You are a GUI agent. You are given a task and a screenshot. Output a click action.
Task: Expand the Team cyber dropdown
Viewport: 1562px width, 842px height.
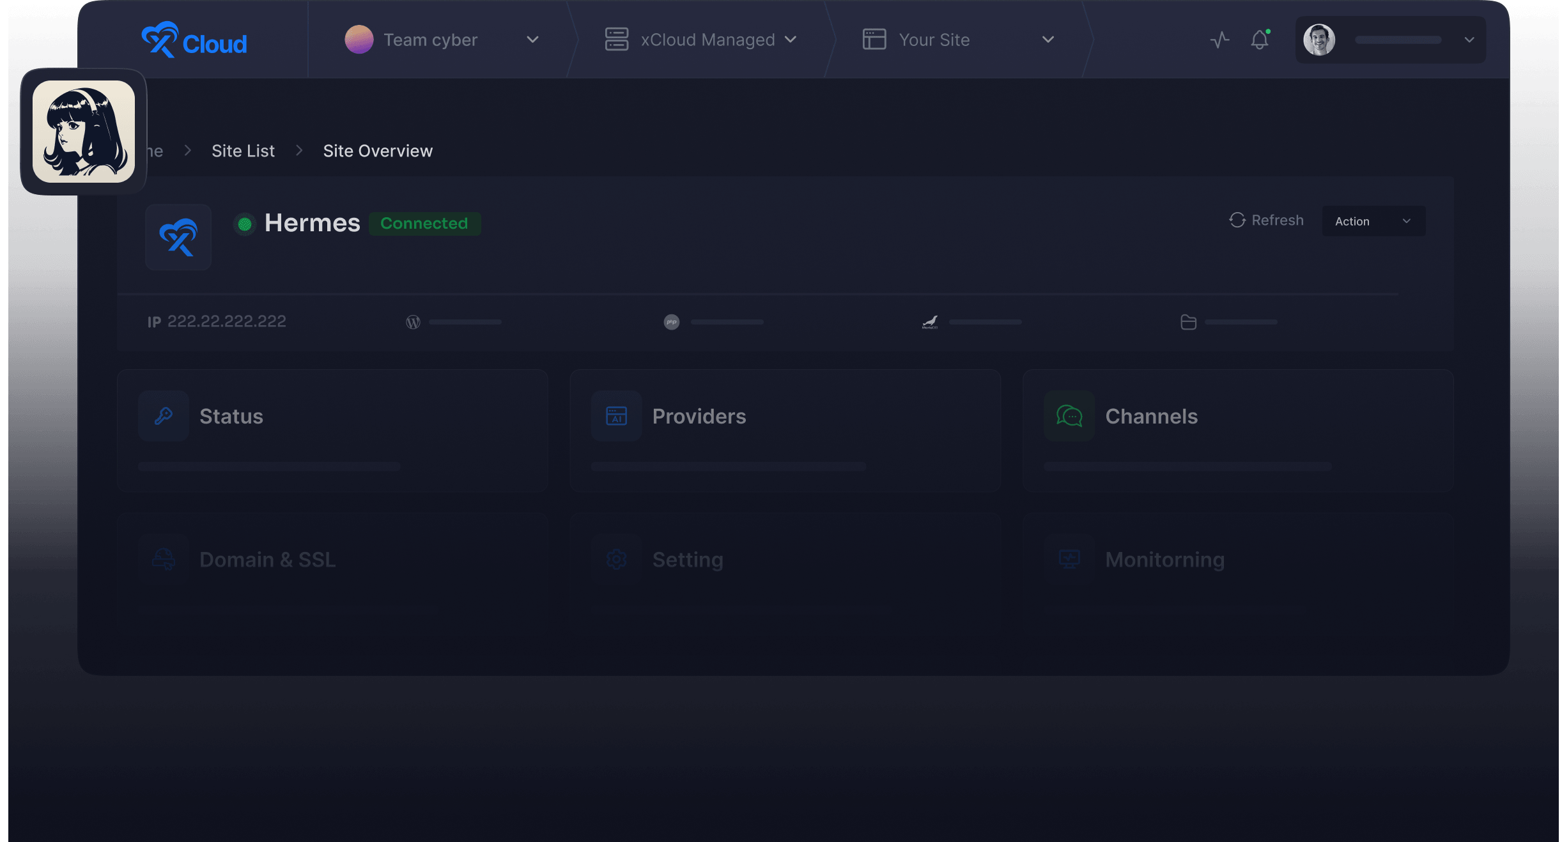[532, 40]
